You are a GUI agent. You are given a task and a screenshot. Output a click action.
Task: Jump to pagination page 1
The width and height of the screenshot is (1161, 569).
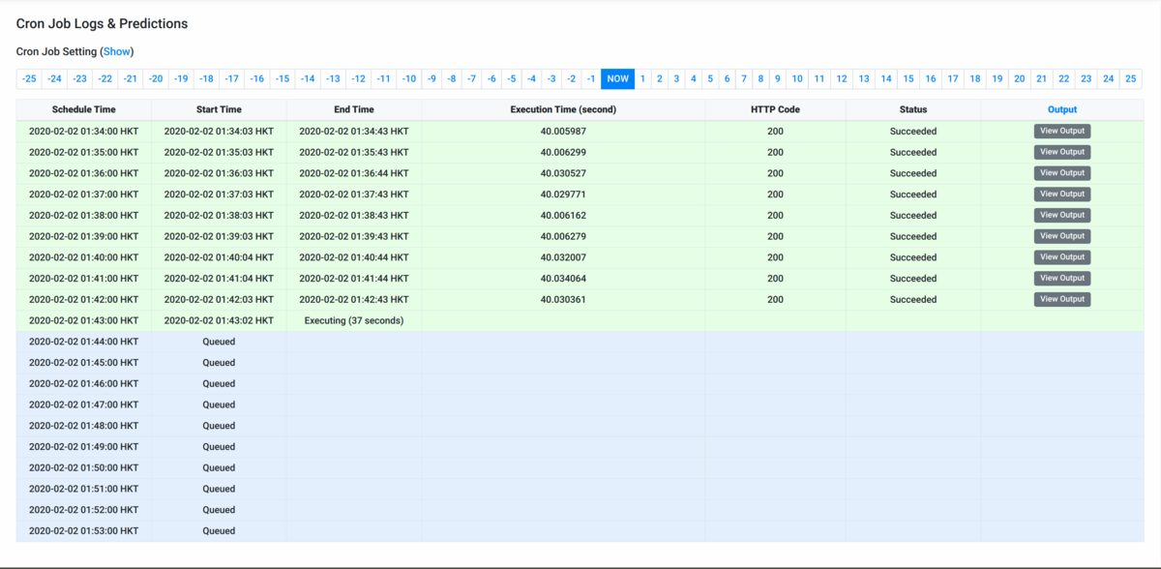click(643, 78)
